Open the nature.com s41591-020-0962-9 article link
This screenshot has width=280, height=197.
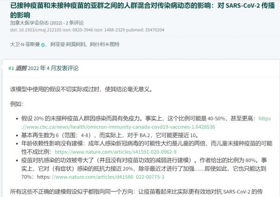pos(115,152)
